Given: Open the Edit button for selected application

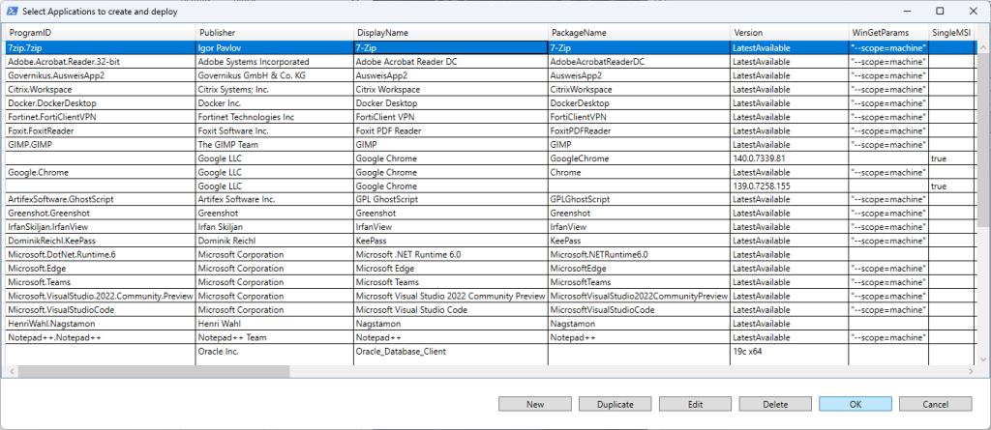Looking at the screenshot, I should [695, 404].
